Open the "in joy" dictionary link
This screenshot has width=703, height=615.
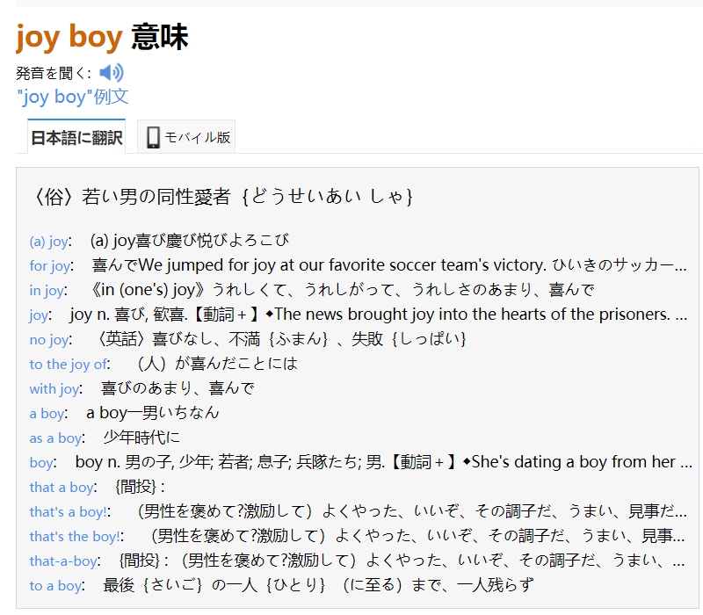47,291
